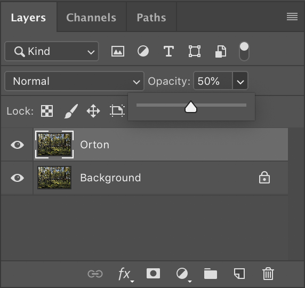Switch to the Layers tab
Screen dimensions: 305x288
click(28, 18)
